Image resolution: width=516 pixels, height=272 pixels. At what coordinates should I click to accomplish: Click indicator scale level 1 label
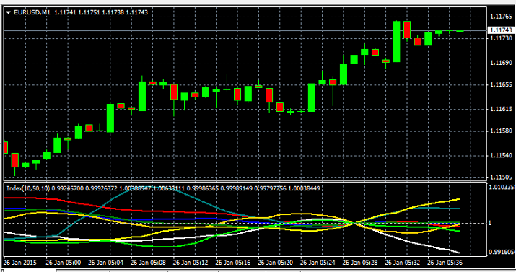coord(490,223)
